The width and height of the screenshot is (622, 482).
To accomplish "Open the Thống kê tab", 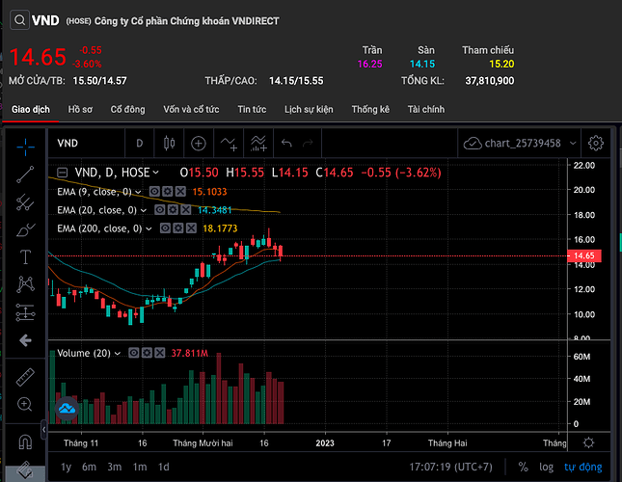I will tap(370, 109).
